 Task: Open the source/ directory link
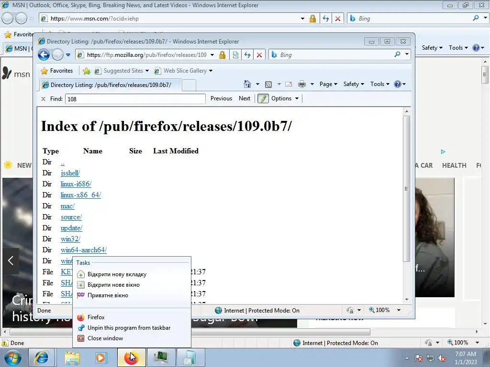(x=71, y=217)
